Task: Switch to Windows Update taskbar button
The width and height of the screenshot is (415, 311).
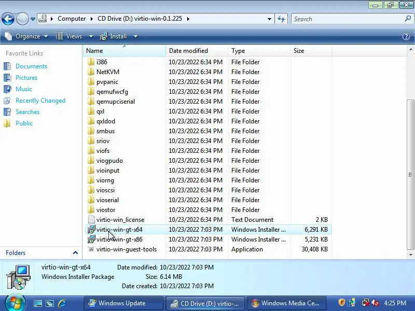Action: [x=124, y=303]
